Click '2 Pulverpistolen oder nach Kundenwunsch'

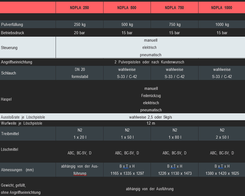[149, 62]
